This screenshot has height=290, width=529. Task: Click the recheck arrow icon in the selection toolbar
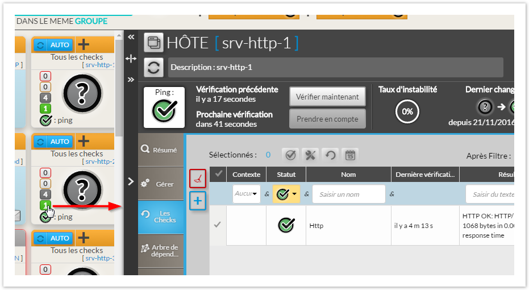tap(330, 155)
